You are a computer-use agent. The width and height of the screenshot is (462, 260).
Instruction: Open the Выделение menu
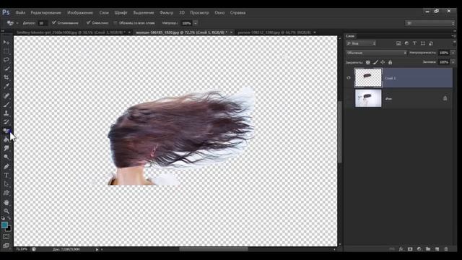144,13
